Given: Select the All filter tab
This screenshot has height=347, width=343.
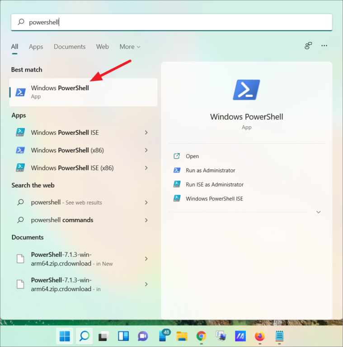Looking at the screenshot, I should pos(14,47).
